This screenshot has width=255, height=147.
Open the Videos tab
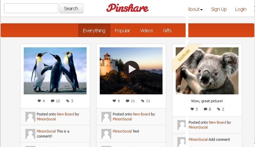click(147, 30)
